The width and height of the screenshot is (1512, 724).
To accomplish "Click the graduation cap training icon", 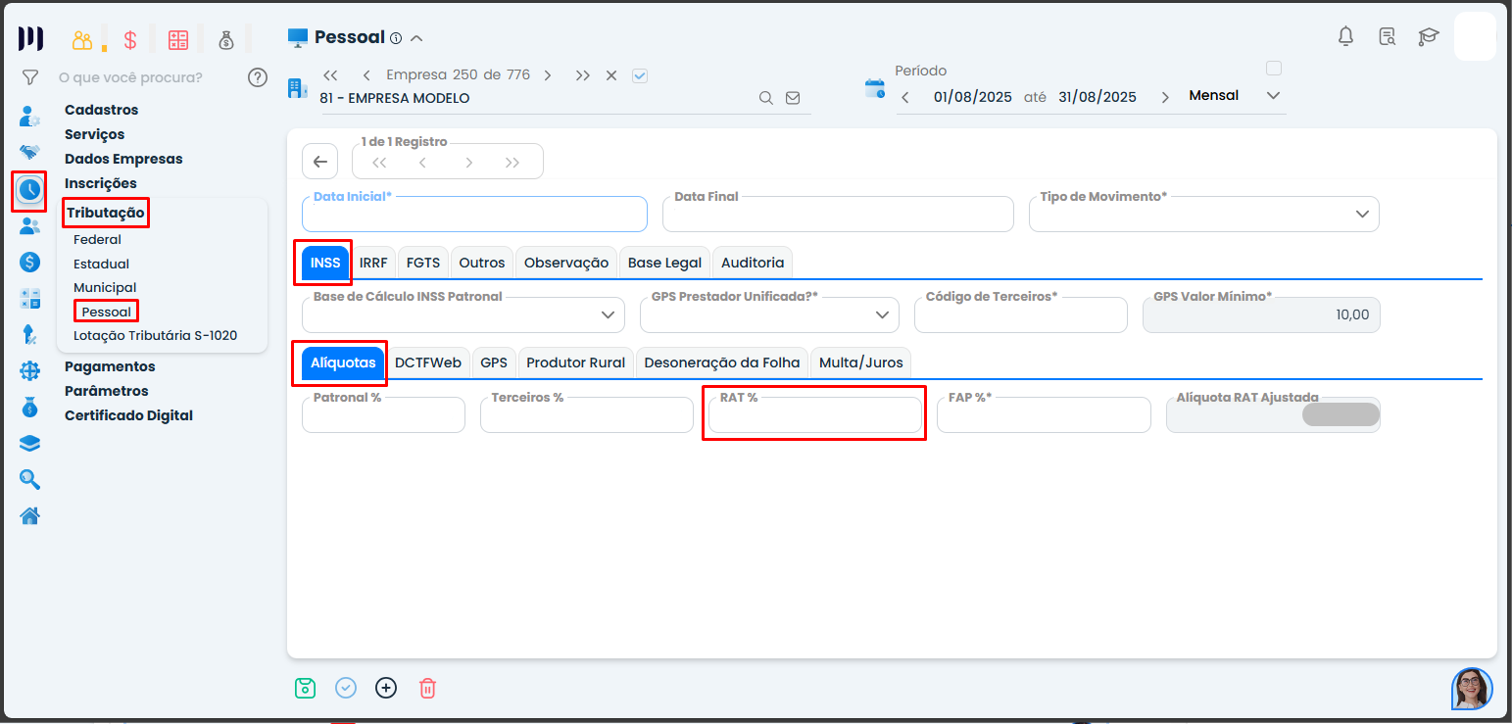I will [1428, 37].
